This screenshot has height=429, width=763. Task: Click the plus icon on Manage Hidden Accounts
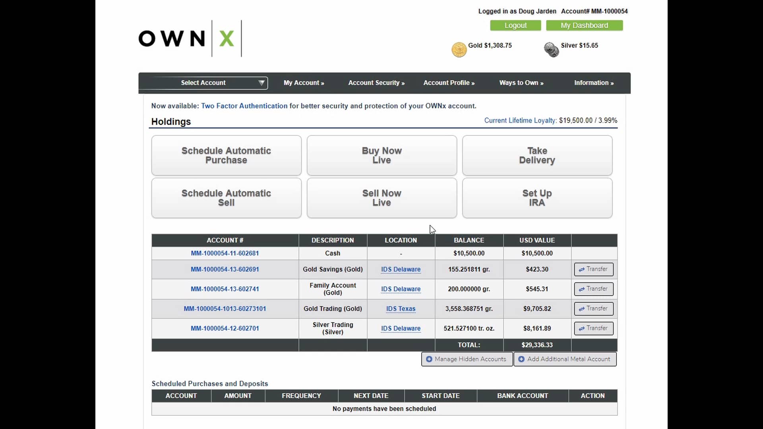point(429,359)
